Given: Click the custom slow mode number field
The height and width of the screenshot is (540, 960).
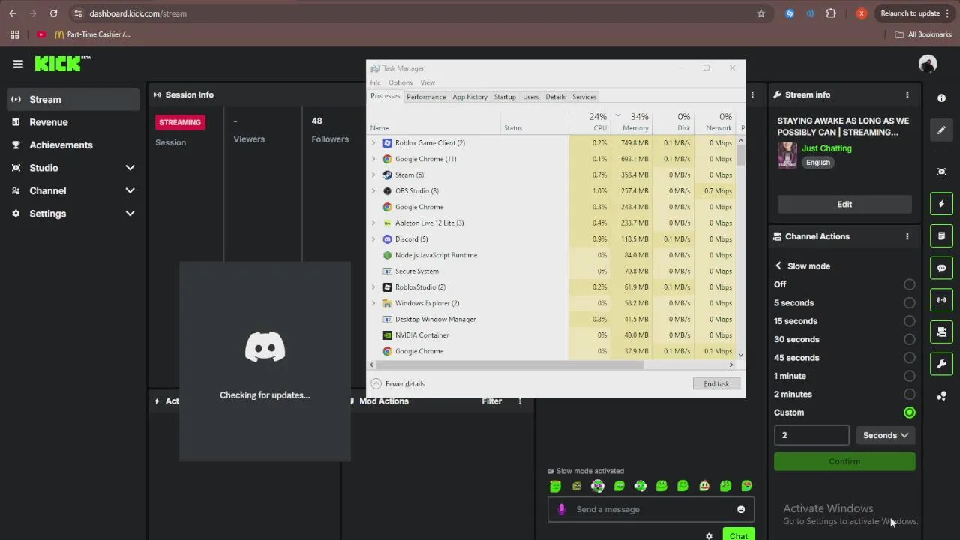Looking at the screenshot, I should 811,435.
